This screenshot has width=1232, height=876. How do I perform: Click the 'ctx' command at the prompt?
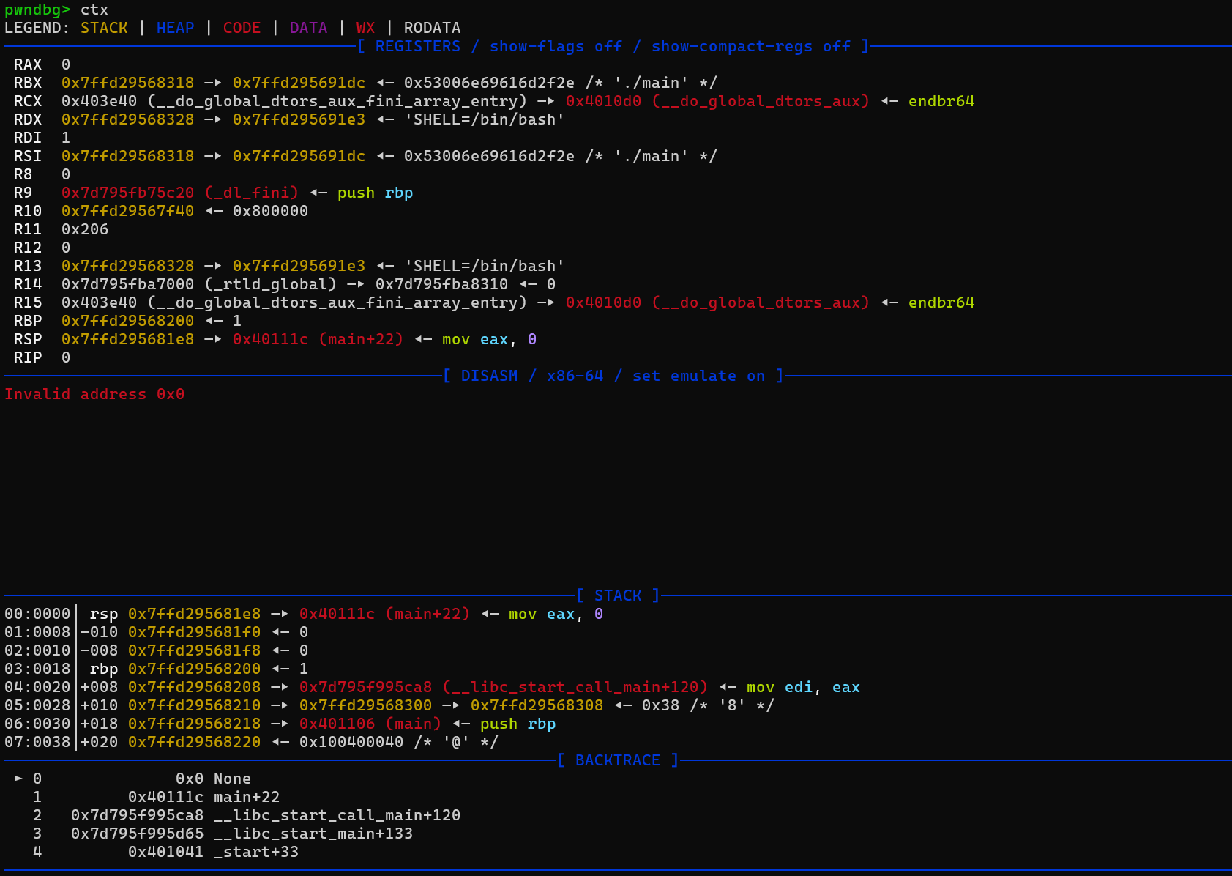pos(94,10)
